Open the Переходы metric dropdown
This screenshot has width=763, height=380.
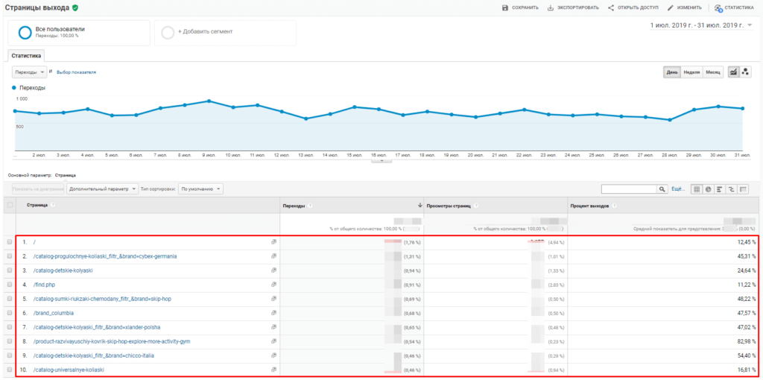point(29,72)
